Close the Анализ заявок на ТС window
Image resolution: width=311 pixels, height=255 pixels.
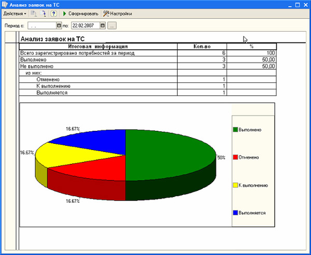[305, 5]
